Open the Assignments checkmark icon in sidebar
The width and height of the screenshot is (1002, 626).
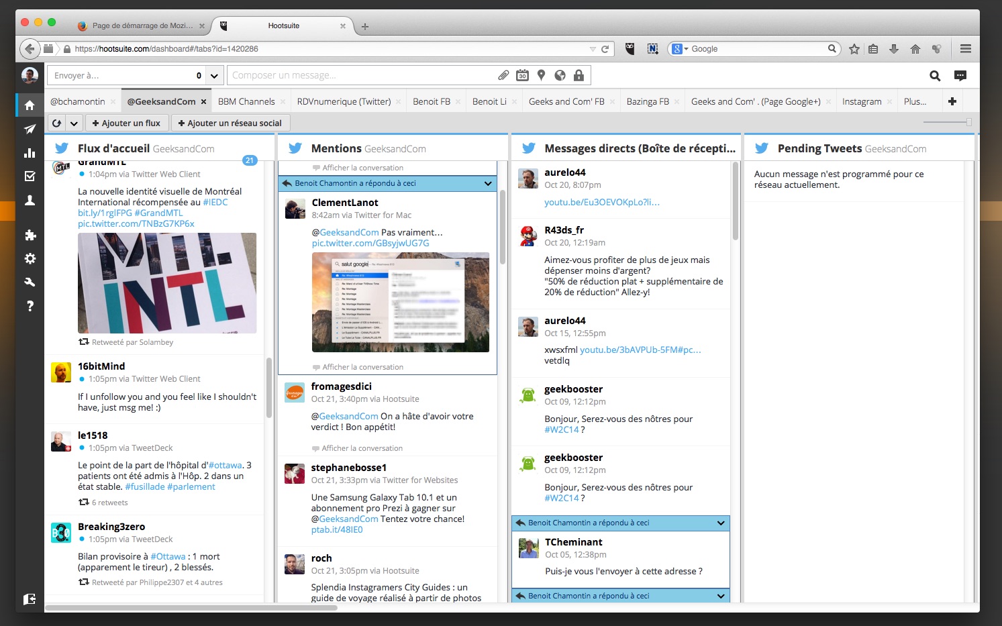click(30, 176)
